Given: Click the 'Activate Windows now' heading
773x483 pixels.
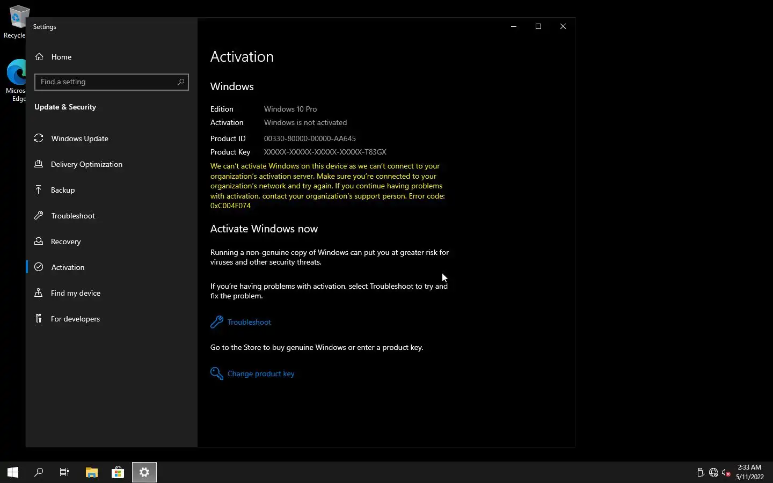Looking at the screenshot, I should (264, 229).
